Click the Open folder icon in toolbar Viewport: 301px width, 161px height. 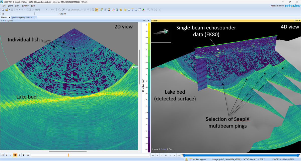click(7, 9)
